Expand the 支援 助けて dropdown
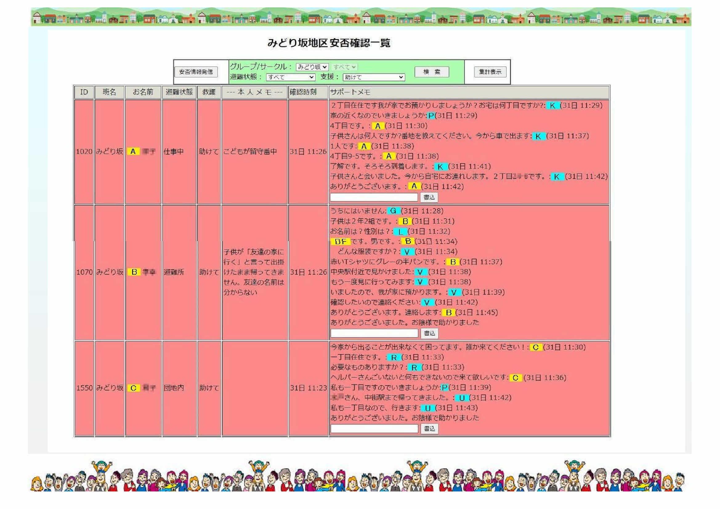The width and height of the screenshot is (720, 509). (x=374, y=77)
